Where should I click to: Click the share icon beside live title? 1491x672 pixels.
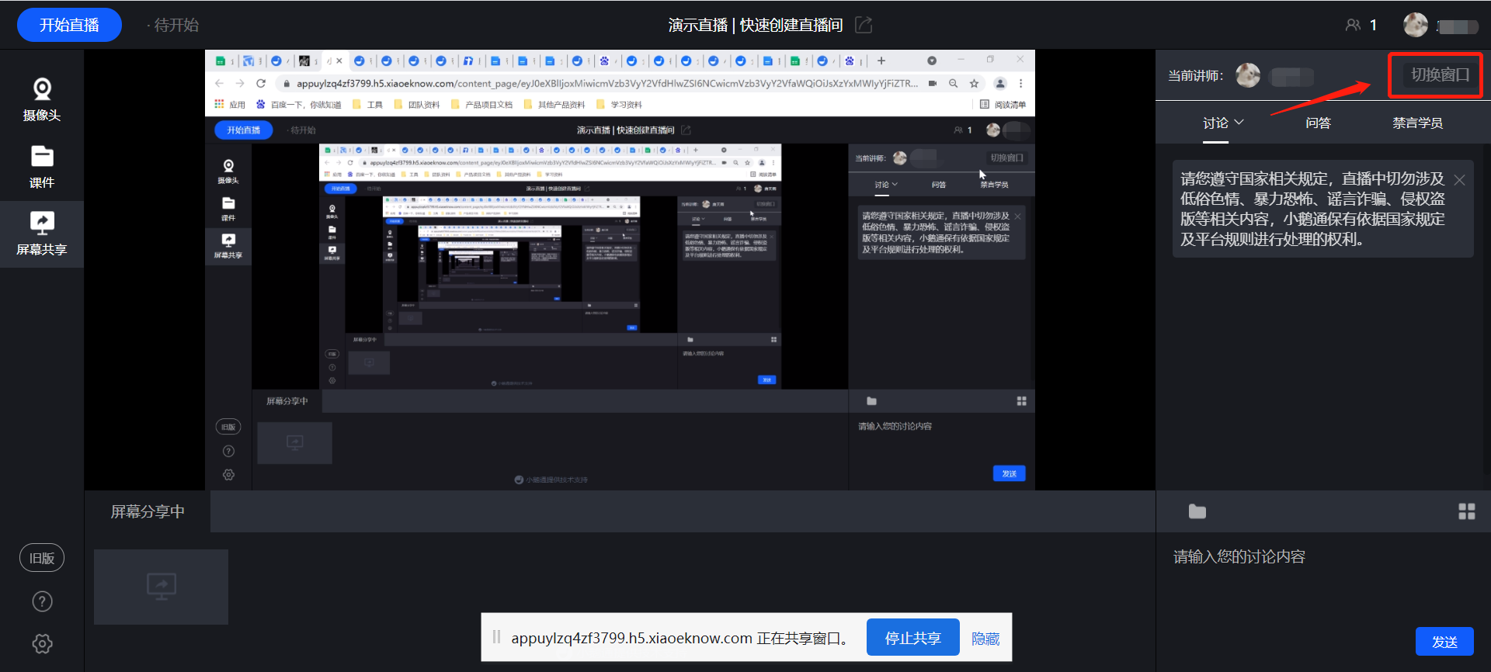[x=864, y=25]
